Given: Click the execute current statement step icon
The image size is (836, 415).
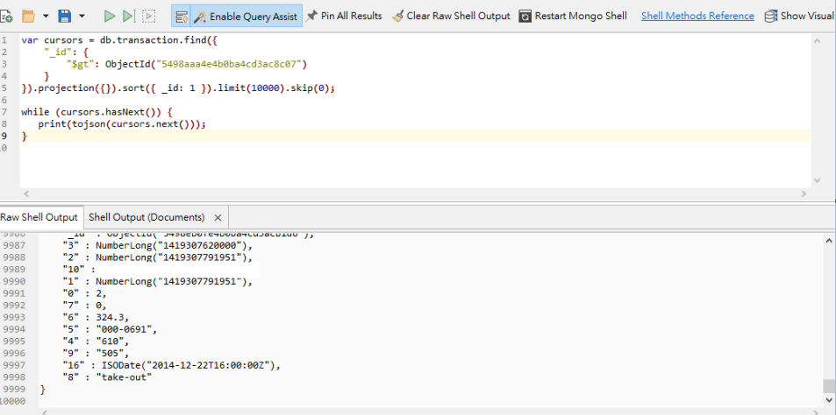Looking at the screenshot, I should (129, 16).
